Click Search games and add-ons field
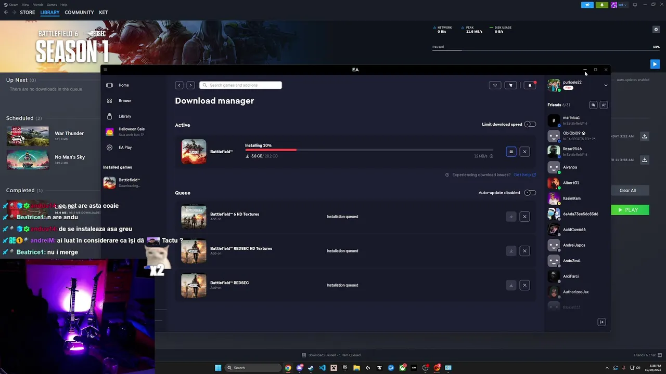Screen dimensions: 666x374 (x=241, y=85)
